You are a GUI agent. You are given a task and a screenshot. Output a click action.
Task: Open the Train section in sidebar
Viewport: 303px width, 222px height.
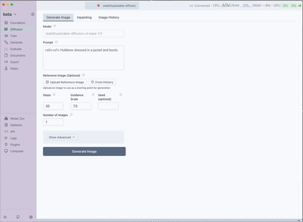click(x=13, y=36)
